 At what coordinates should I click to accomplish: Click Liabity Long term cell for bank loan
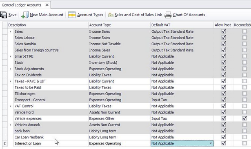119,131
